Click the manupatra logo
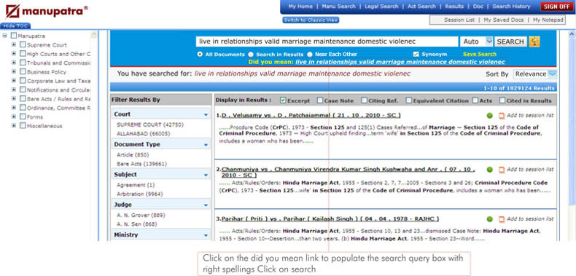 pyautogui.click(x=47, y=12)
